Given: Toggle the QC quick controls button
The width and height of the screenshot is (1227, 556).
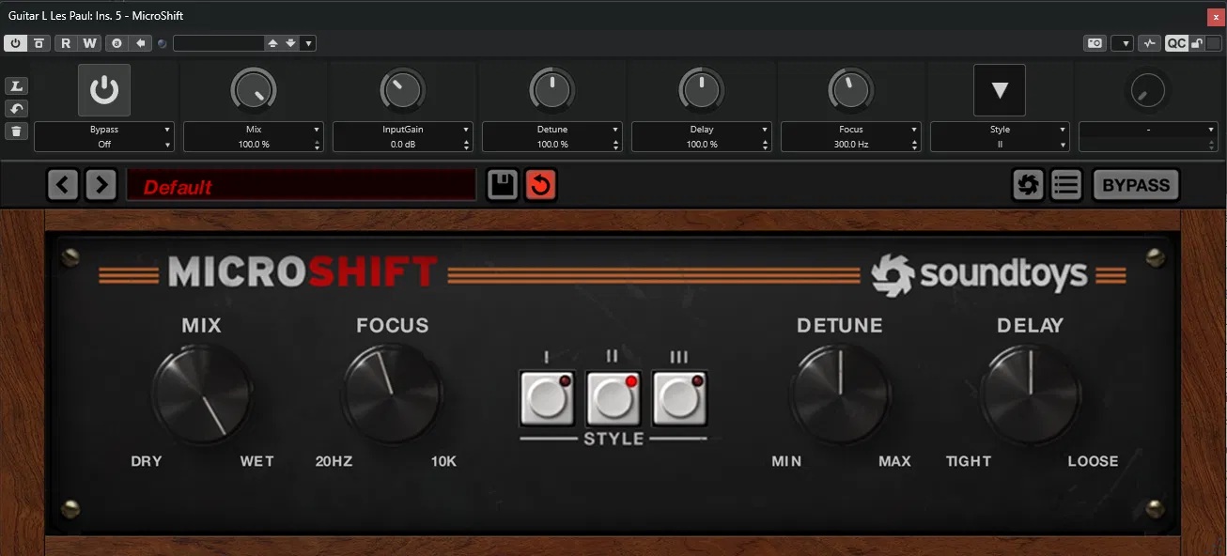Looking at the screenshot, I should tap(1176, 43).
